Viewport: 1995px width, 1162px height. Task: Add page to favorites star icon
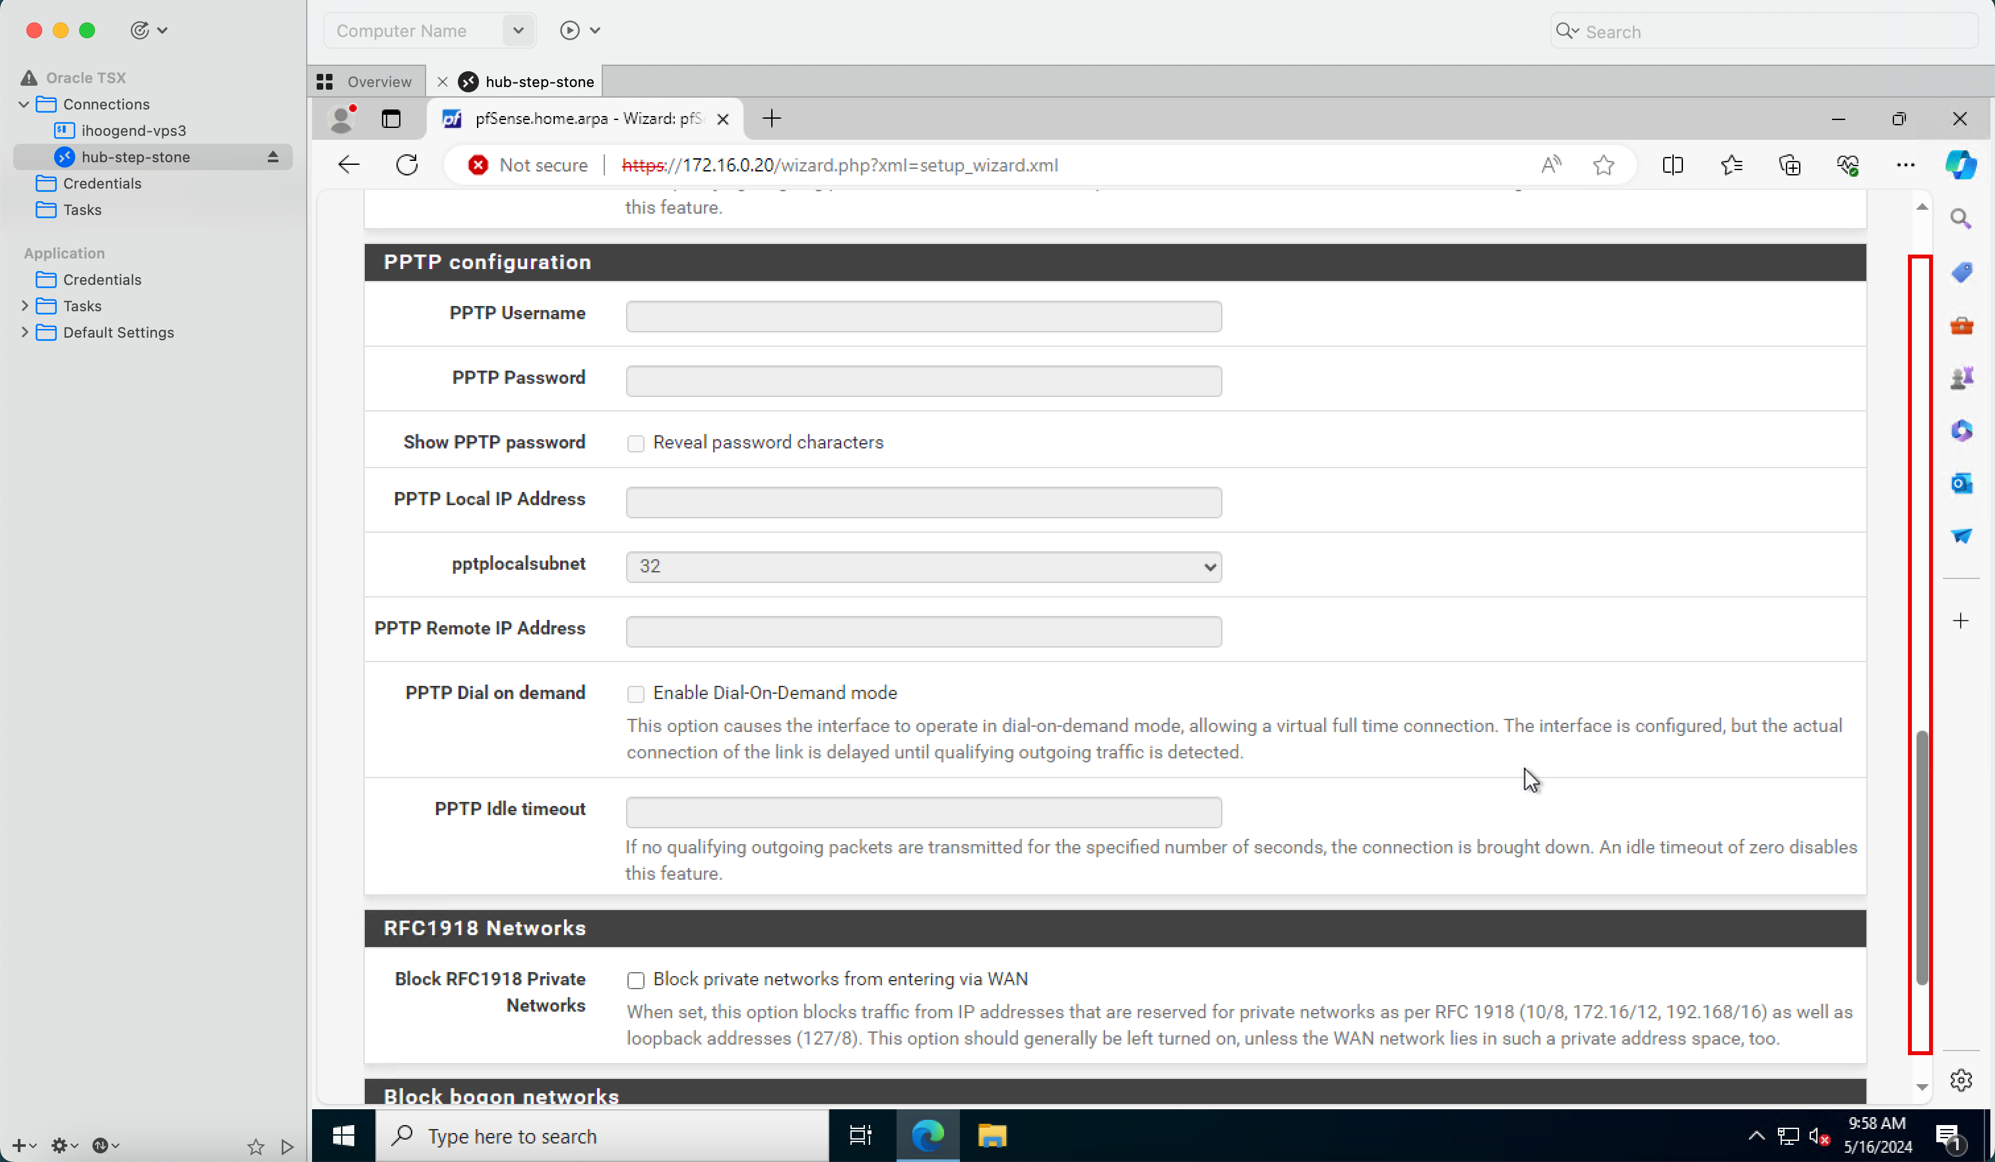pyautogui.click(x=1603, y=165)
